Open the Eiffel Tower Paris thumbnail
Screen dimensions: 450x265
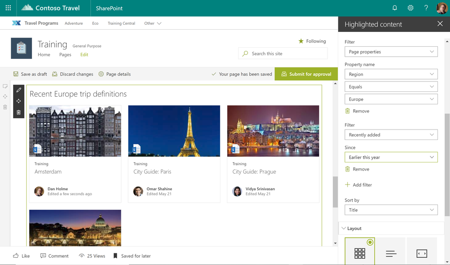pyautogui.click(x=174, y=131)
